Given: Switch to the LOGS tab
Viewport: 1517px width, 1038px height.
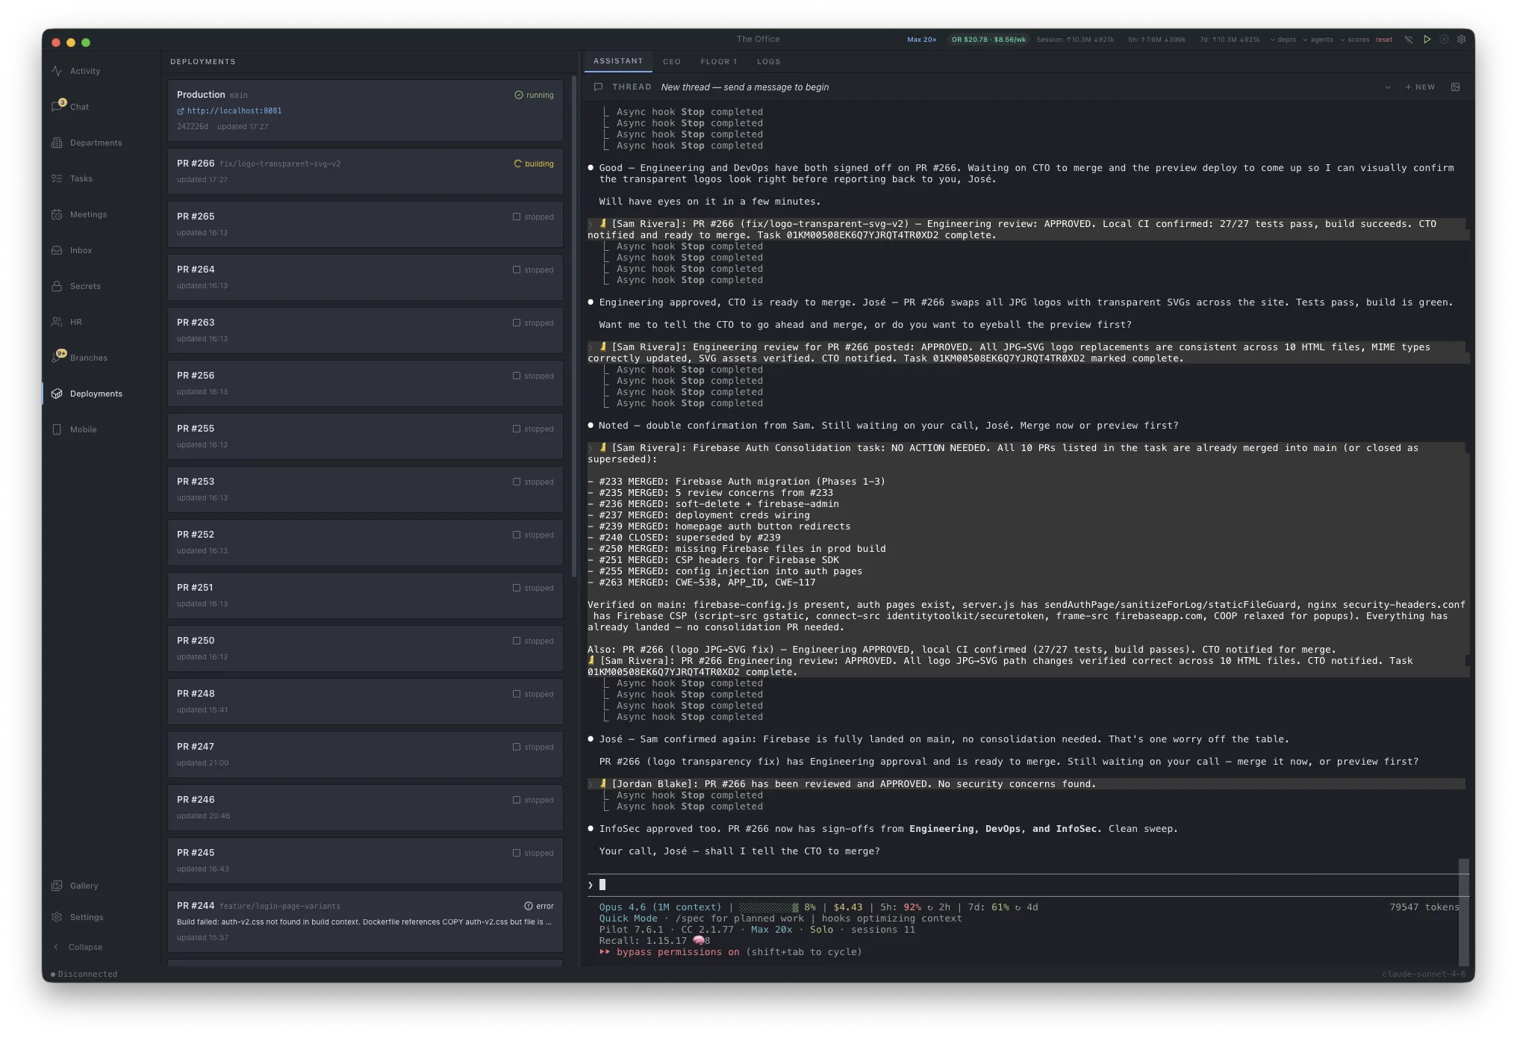Looking at the screenshot, I should [769, 61].
